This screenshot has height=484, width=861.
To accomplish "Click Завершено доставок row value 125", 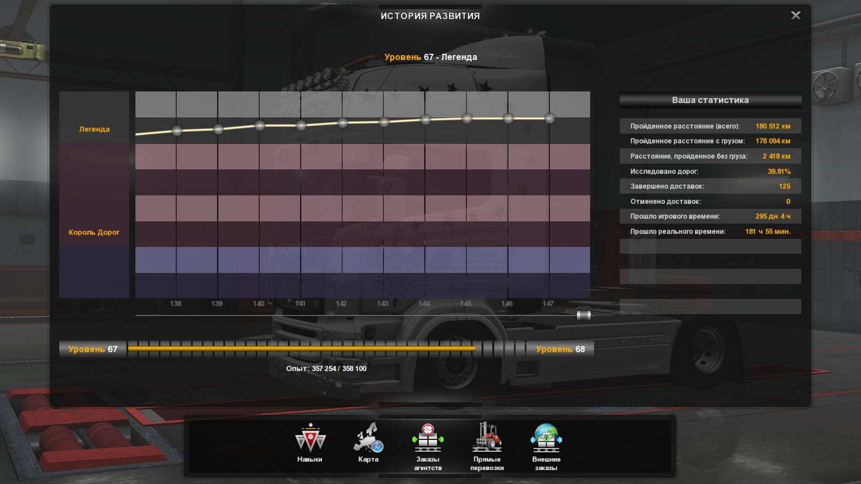I will [784, 186].
